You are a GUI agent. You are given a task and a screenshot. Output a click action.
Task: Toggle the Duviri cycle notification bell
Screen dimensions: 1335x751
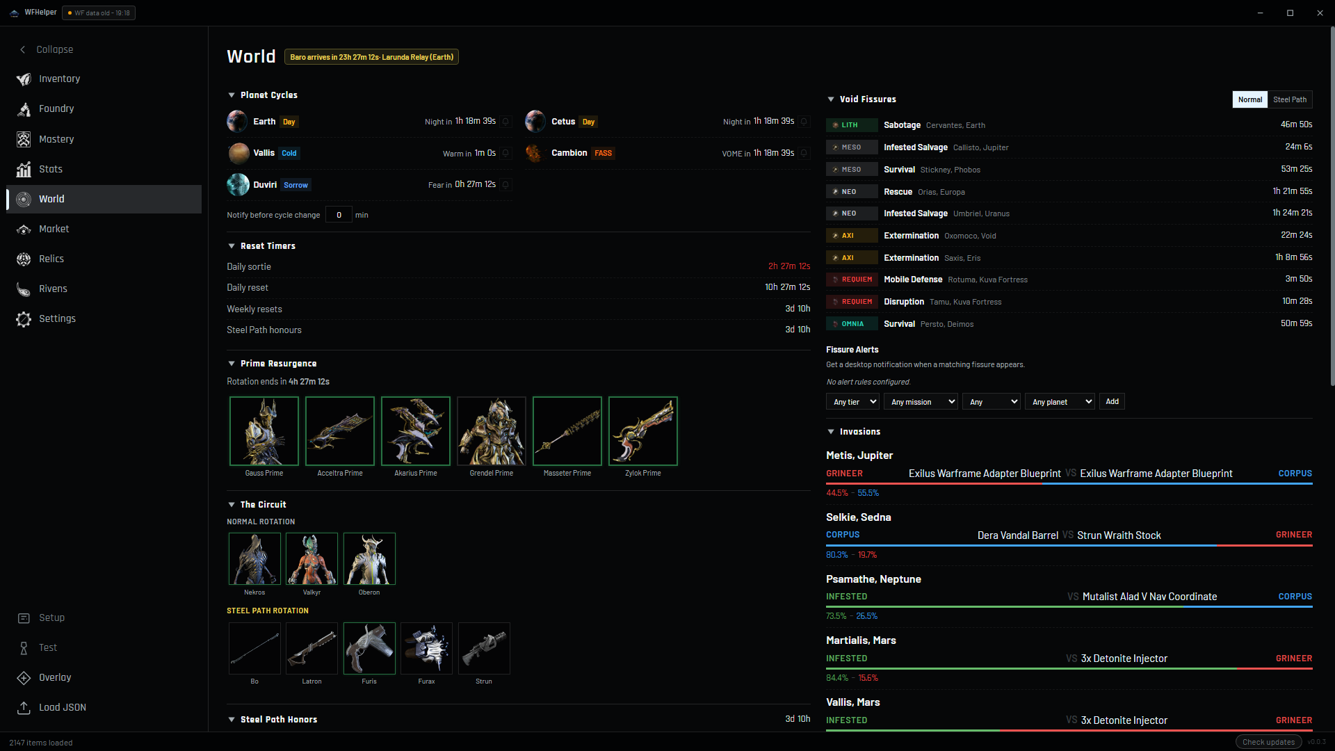[506, 185]
